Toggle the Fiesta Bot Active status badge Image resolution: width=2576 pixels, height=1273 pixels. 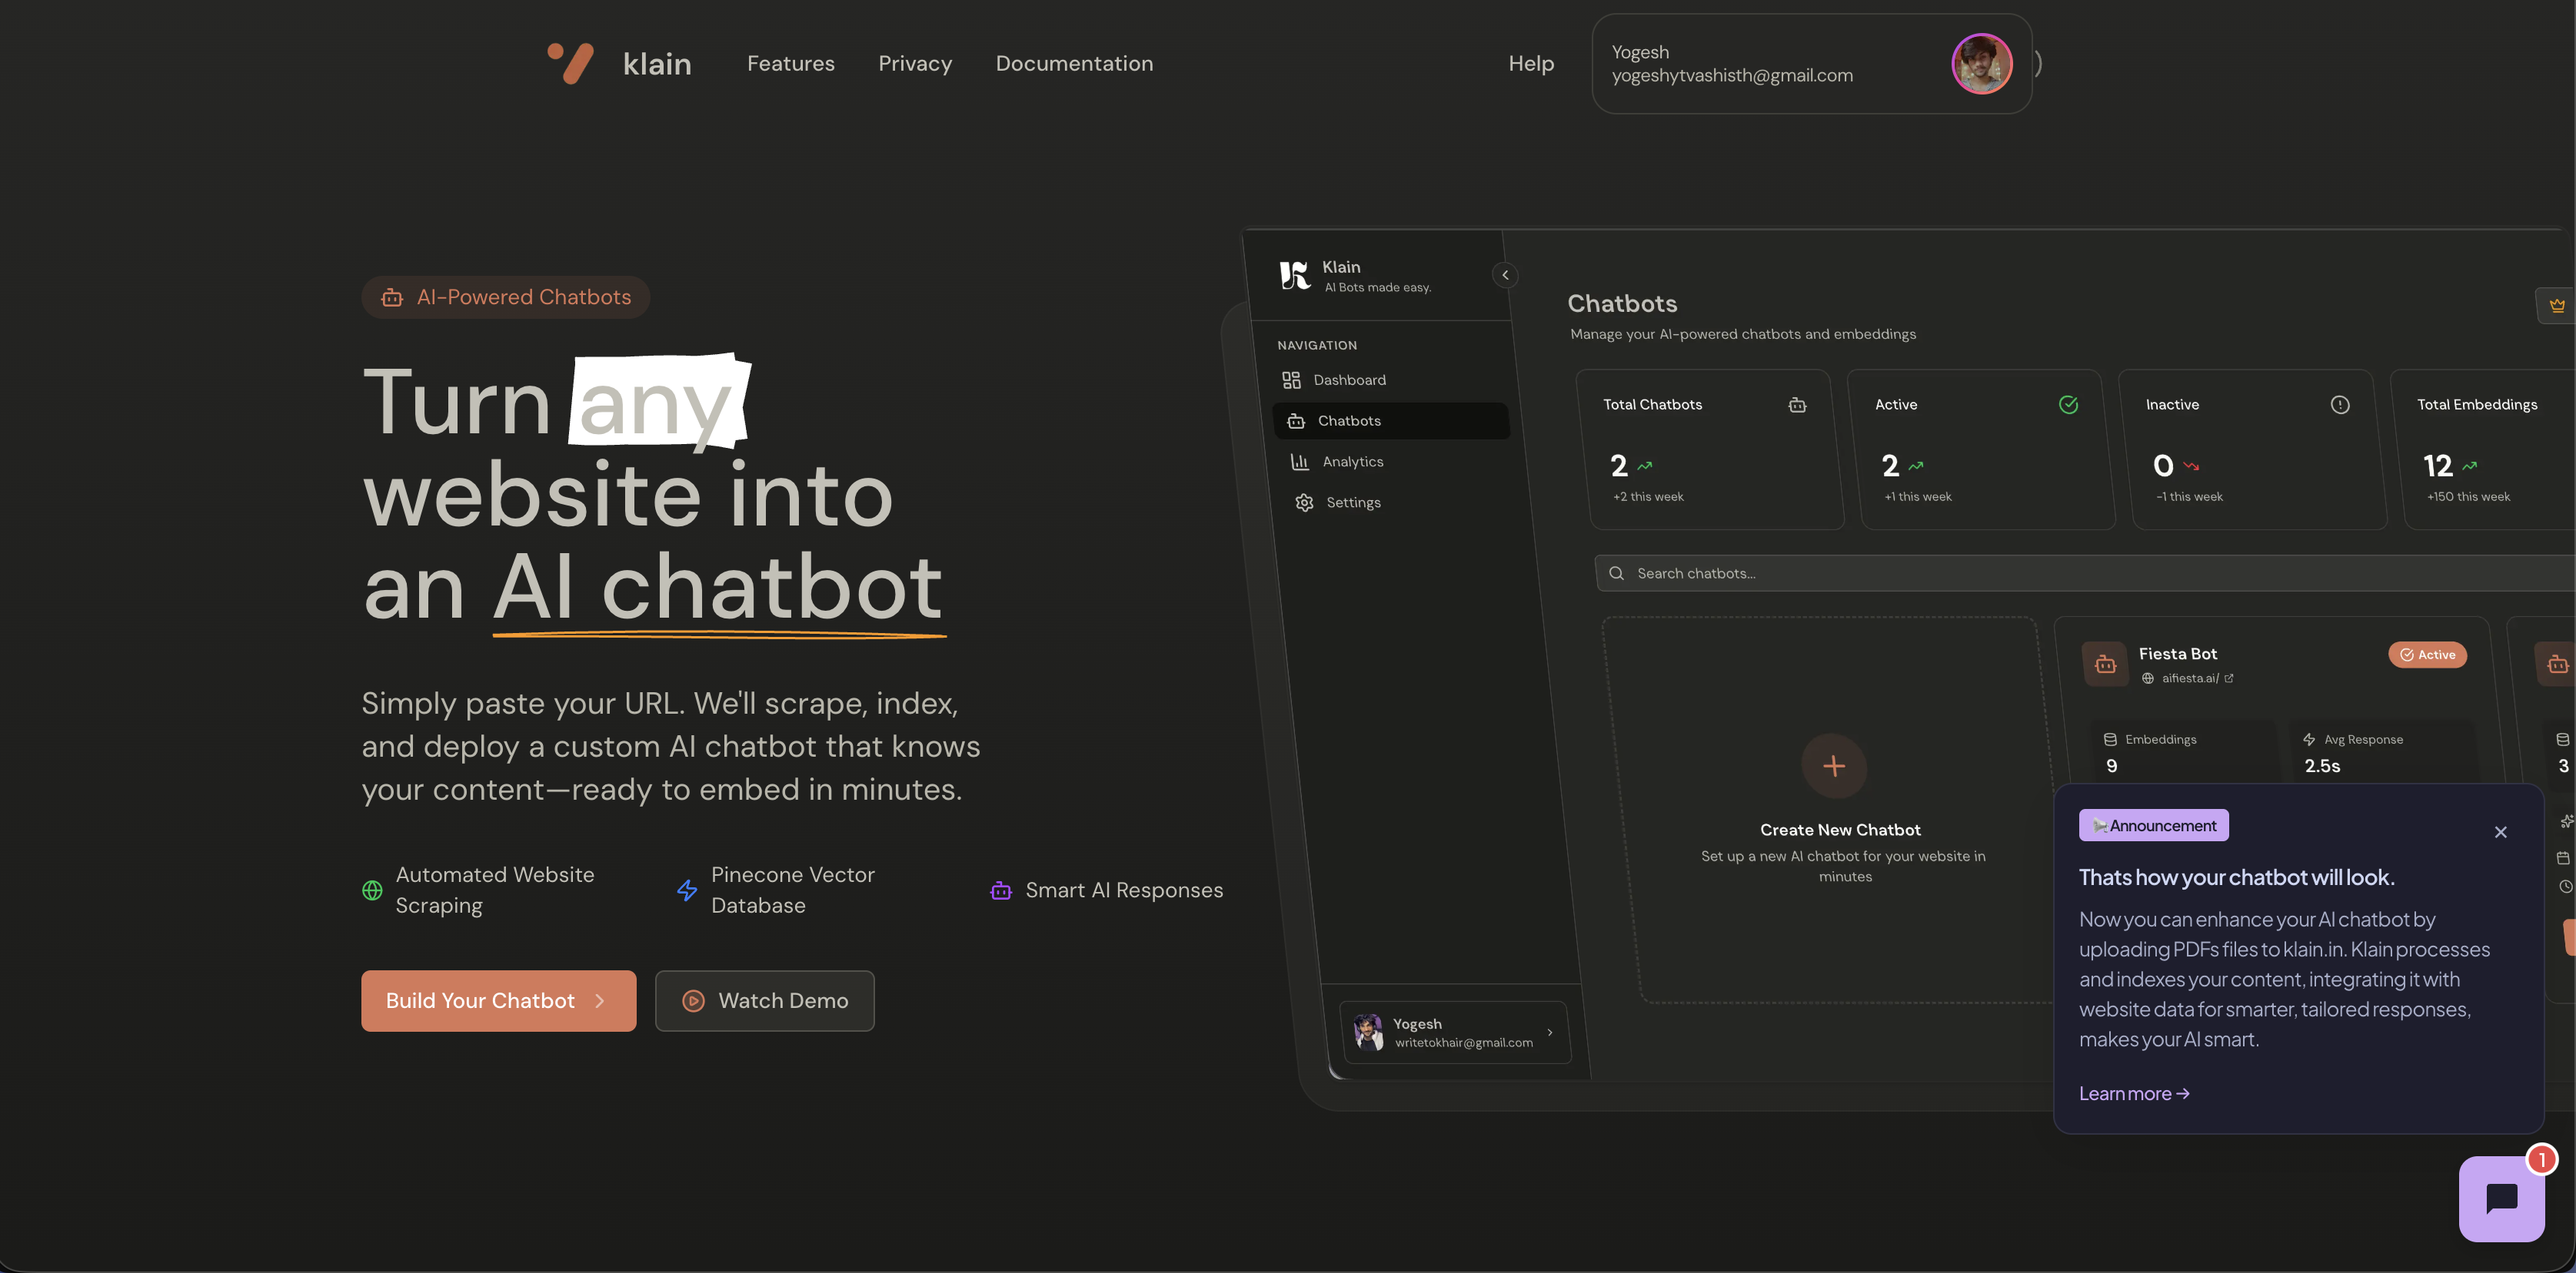point(2427,655)
